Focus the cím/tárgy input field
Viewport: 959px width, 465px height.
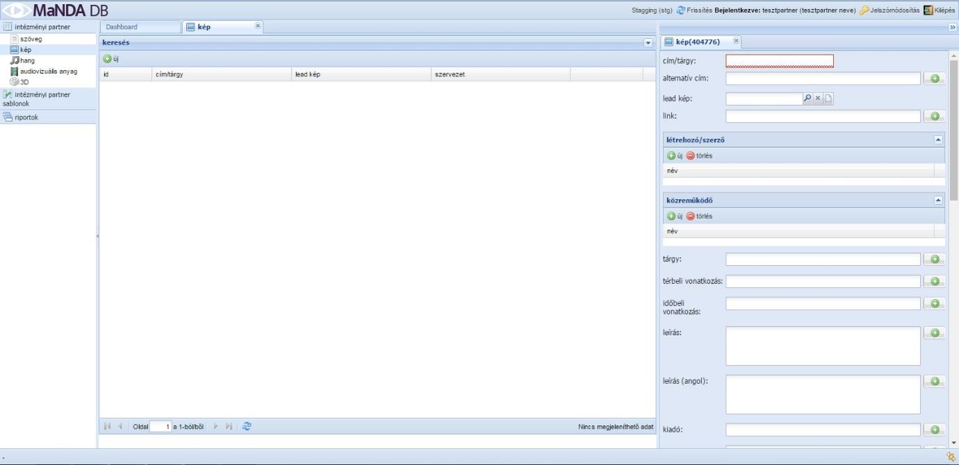click(x=780, y=61)
